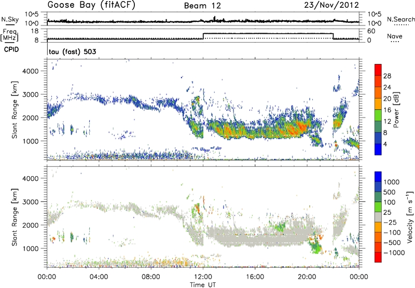Click '2000' on power panel range axis
Image resolution: width=415 pixels, height=288 pixels.
click(x=31, y=117)
